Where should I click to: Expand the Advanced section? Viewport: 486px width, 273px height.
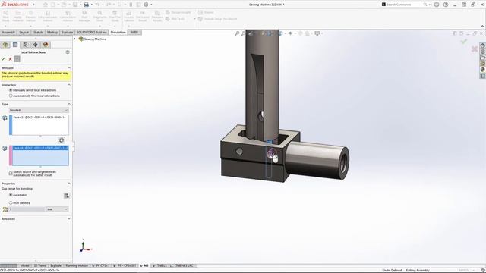69,219
